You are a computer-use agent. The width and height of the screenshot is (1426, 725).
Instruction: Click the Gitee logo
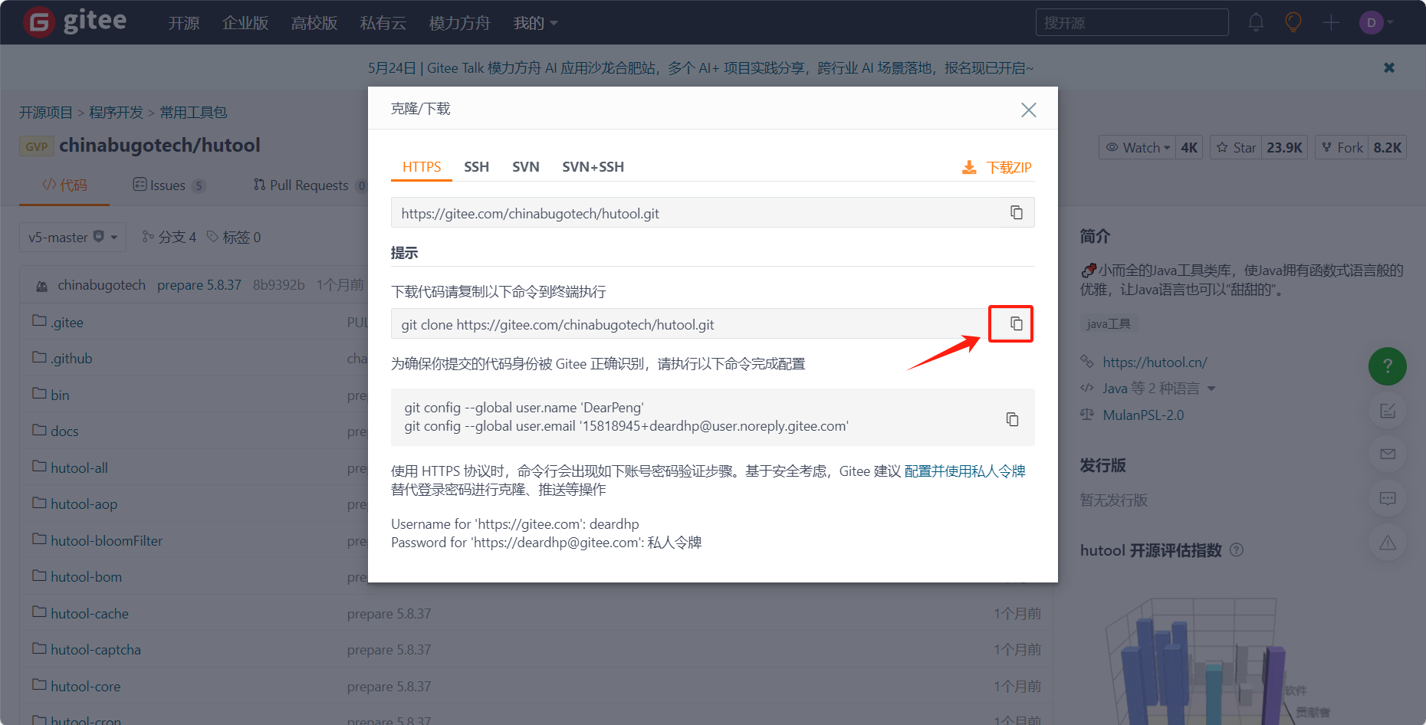74,21
